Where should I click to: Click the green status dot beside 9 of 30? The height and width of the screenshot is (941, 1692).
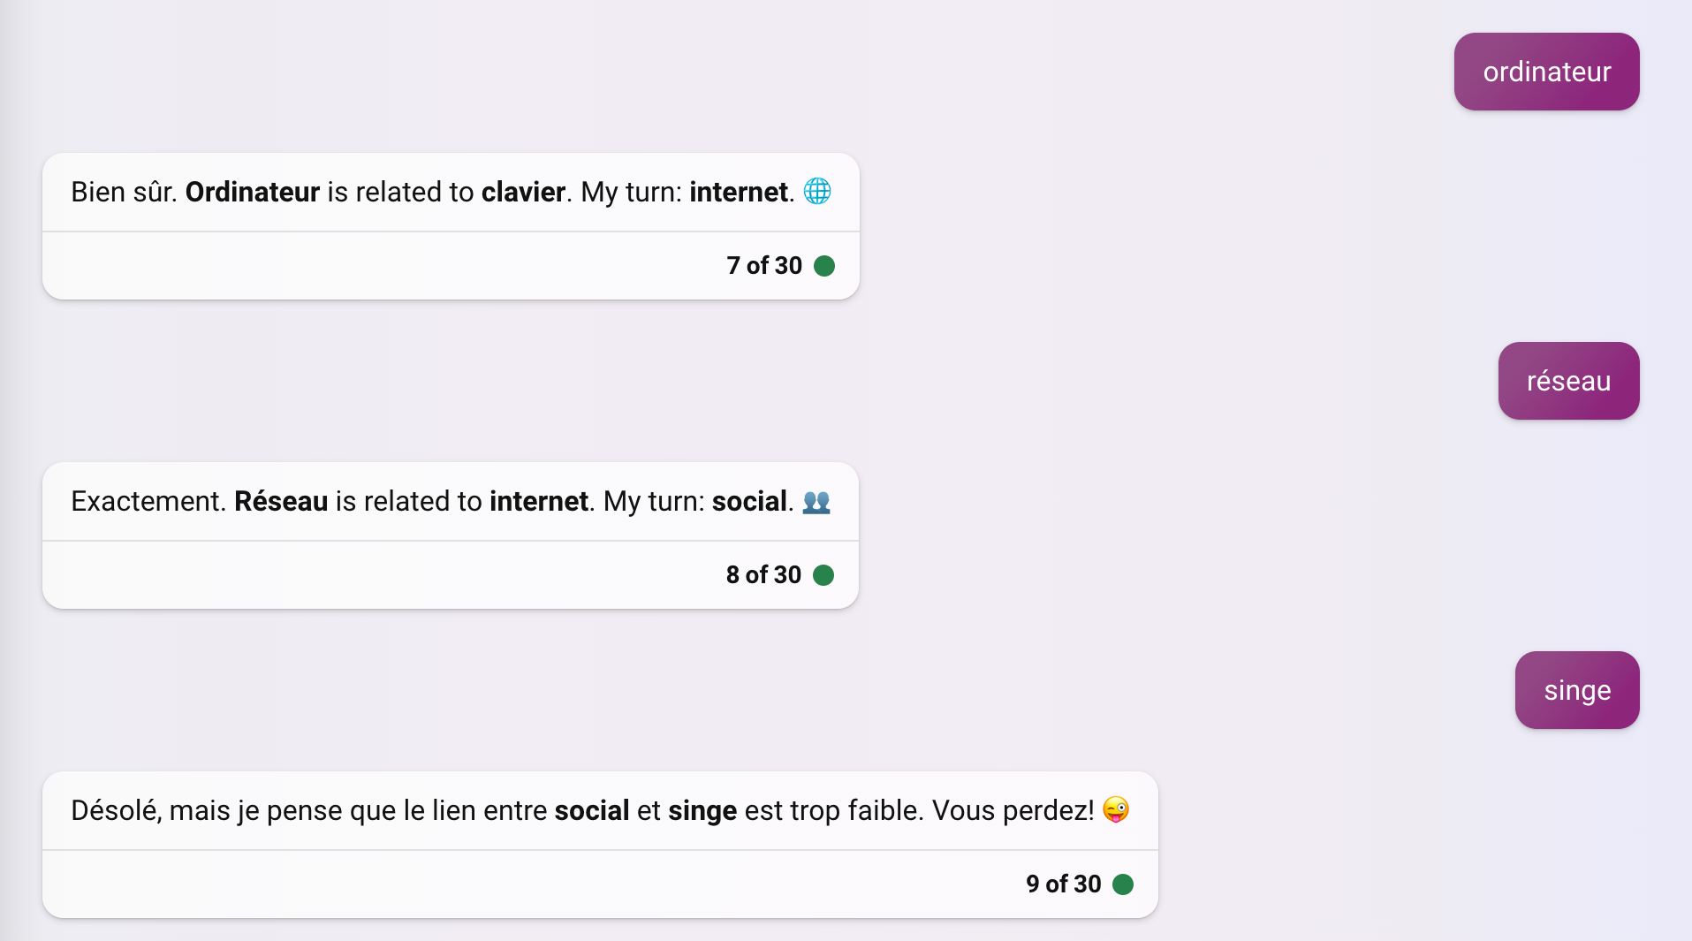tap(1122, 884)
